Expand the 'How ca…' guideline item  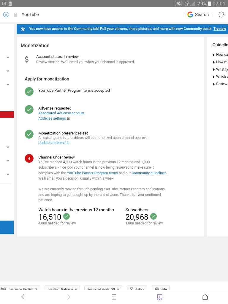220,55
